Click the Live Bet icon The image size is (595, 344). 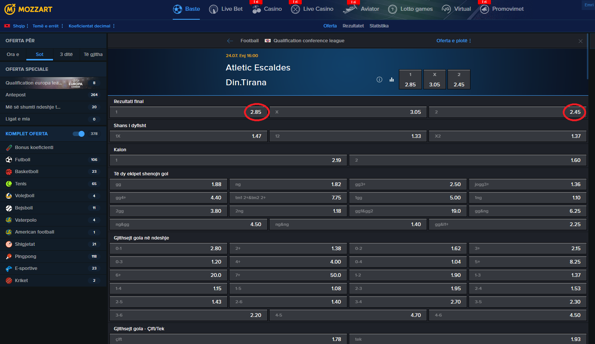[214, 9]
